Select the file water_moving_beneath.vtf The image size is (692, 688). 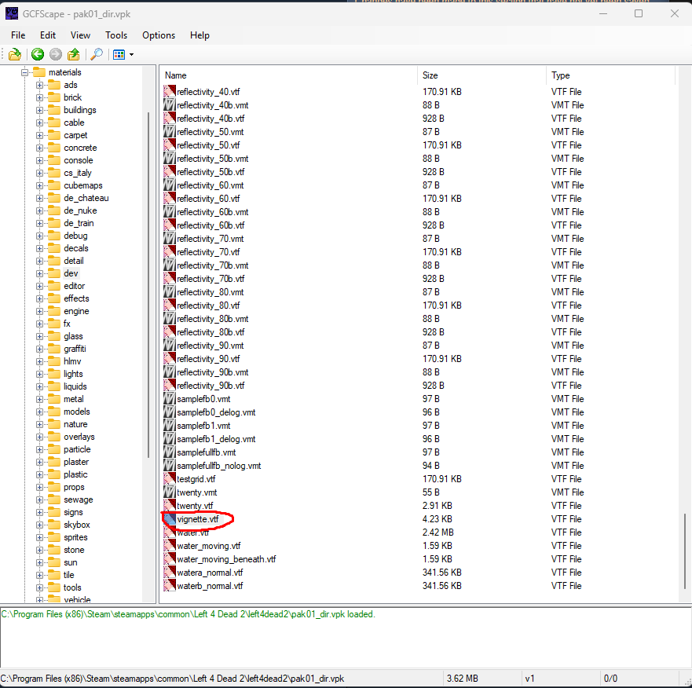point(226,559)
